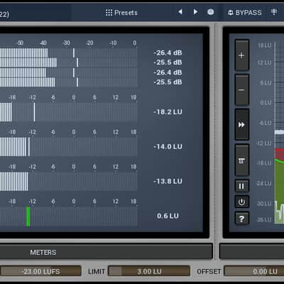Adjust the OFFSET 0.00 LU slider
The image size is (284, 284).
[254, 271]
